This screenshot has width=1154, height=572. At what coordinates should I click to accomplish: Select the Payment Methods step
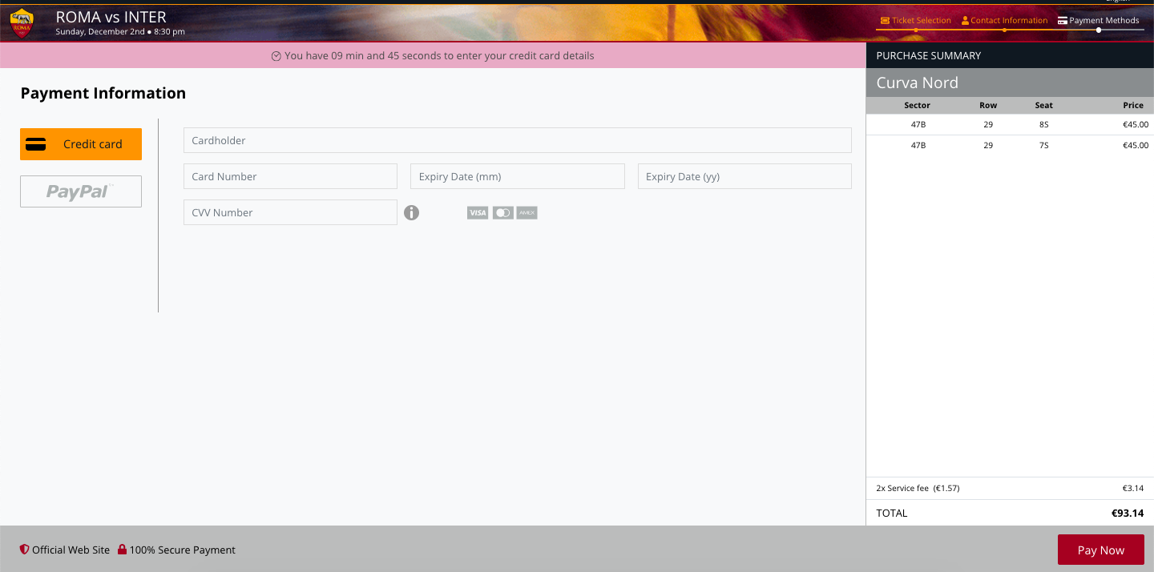tap(1099, 21)
